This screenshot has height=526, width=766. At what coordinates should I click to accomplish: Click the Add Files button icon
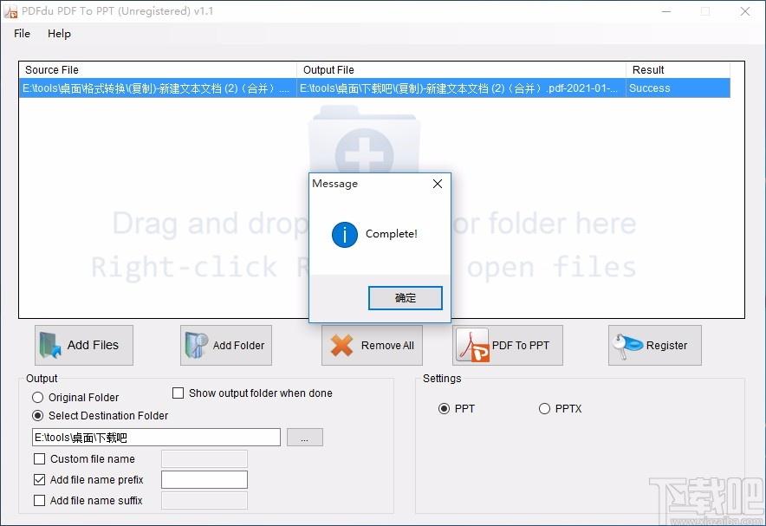click(50, 345)
